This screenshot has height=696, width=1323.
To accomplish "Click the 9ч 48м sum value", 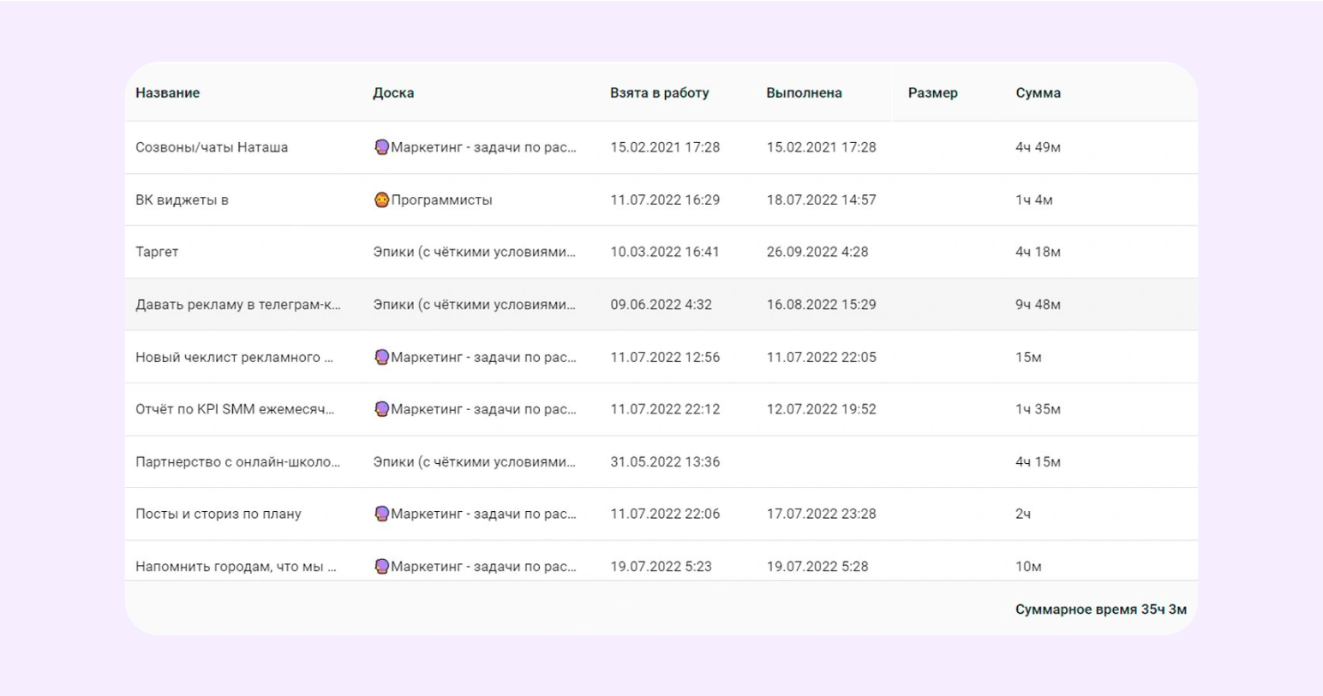I will point(1038,304).
